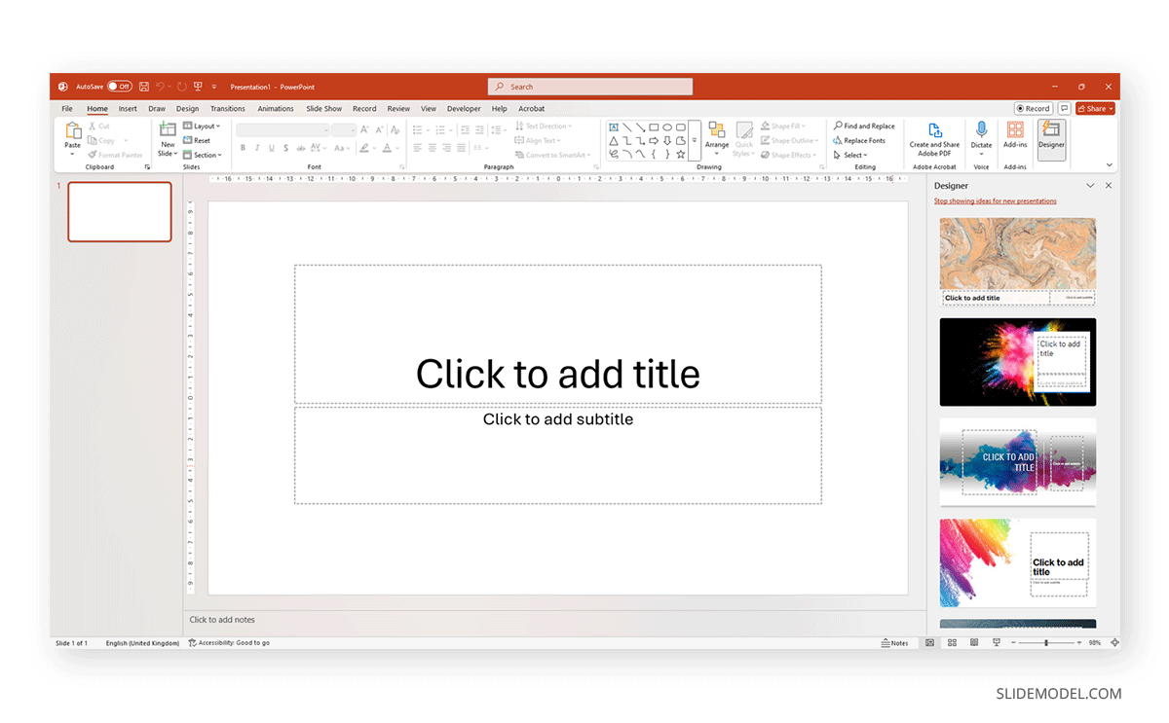Start Slide Show from status bar icon
Screen dimensions: 1169x723
(x=996, y=643)
